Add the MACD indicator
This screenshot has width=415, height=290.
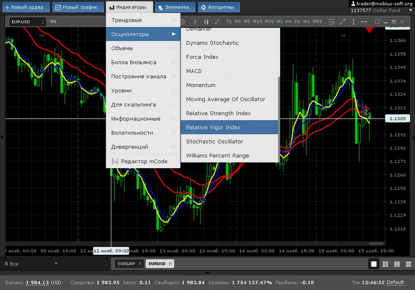pyautogui.click(x=230, y=71)
